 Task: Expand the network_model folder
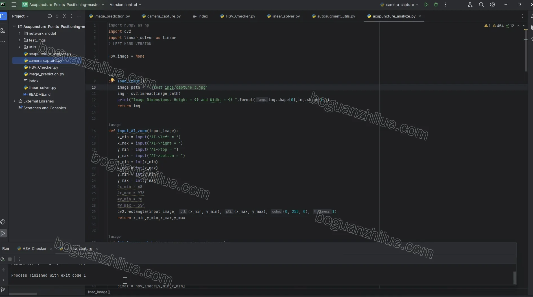click(x=20, y=33)
